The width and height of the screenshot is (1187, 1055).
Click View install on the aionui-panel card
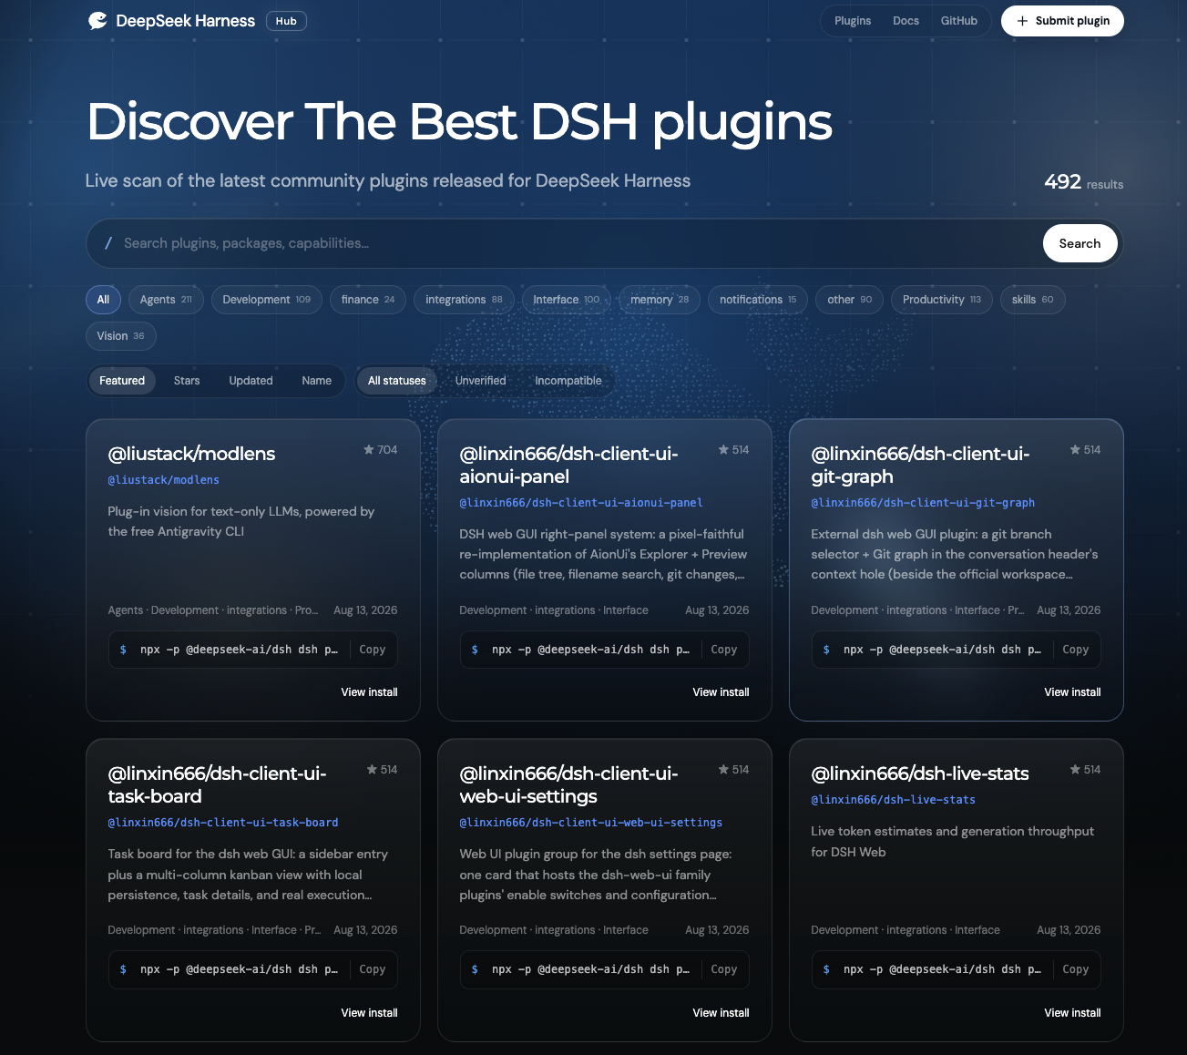[721, 692]
